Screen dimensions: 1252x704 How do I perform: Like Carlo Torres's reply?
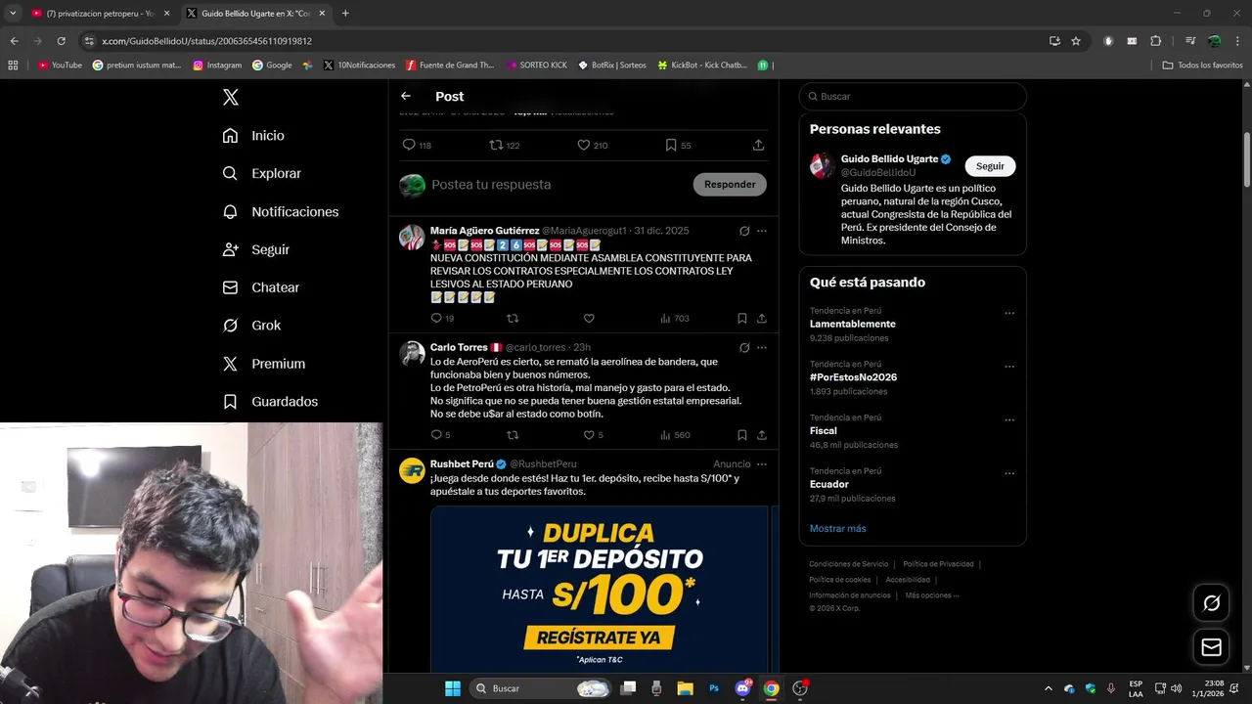click(x=589, y=435)
